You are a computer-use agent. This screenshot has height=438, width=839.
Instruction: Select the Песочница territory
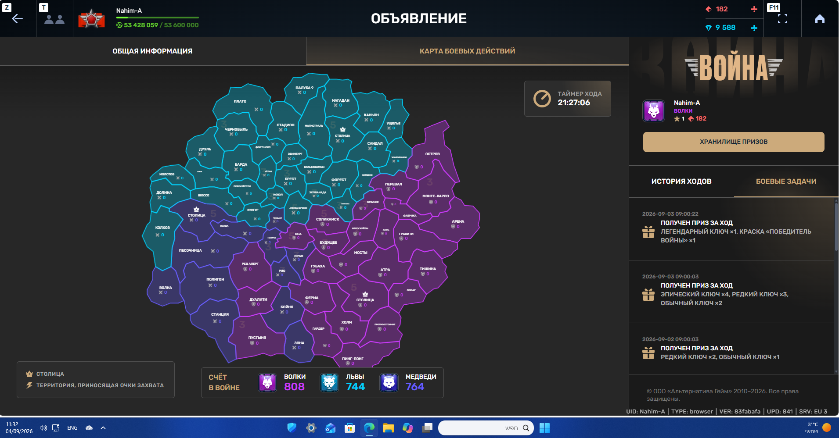coord(190,250)
